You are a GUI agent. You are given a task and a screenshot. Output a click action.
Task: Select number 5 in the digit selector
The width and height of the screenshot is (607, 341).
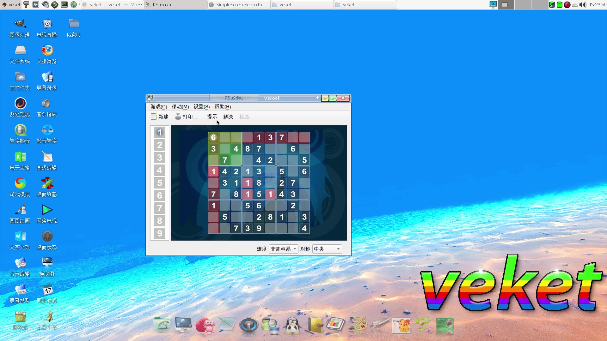point(160,183)
